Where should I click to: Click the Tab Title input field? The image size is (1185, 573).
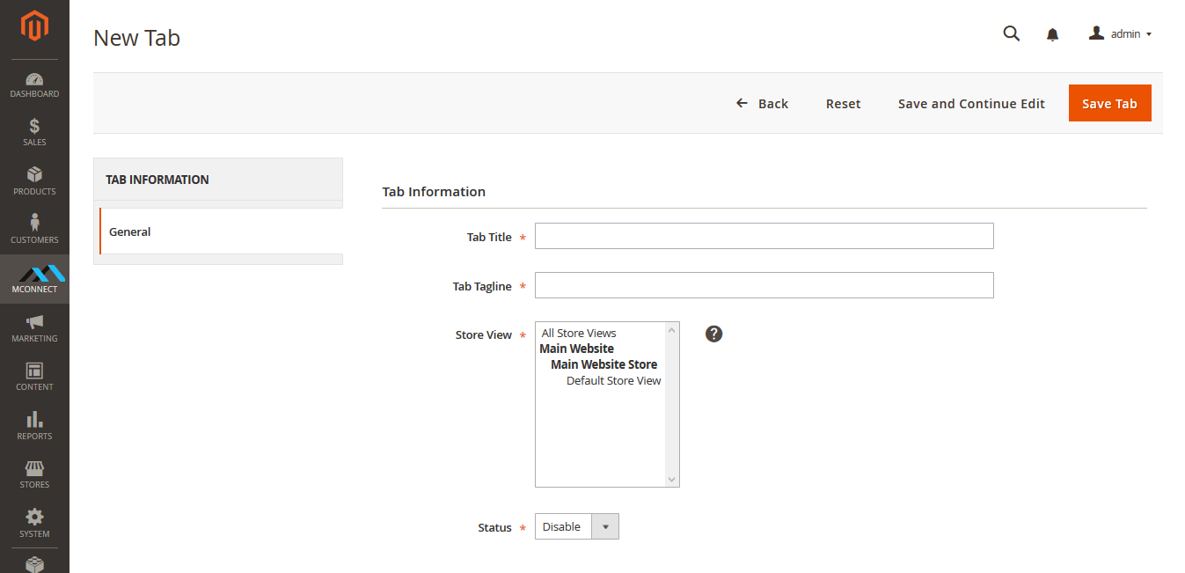[x=764, y=236]
